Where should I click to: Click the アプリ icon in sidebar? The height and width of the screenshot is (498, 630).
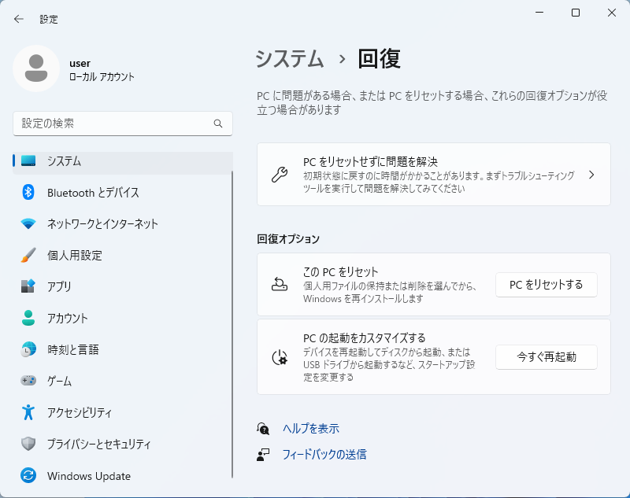[x=28, y=286]
